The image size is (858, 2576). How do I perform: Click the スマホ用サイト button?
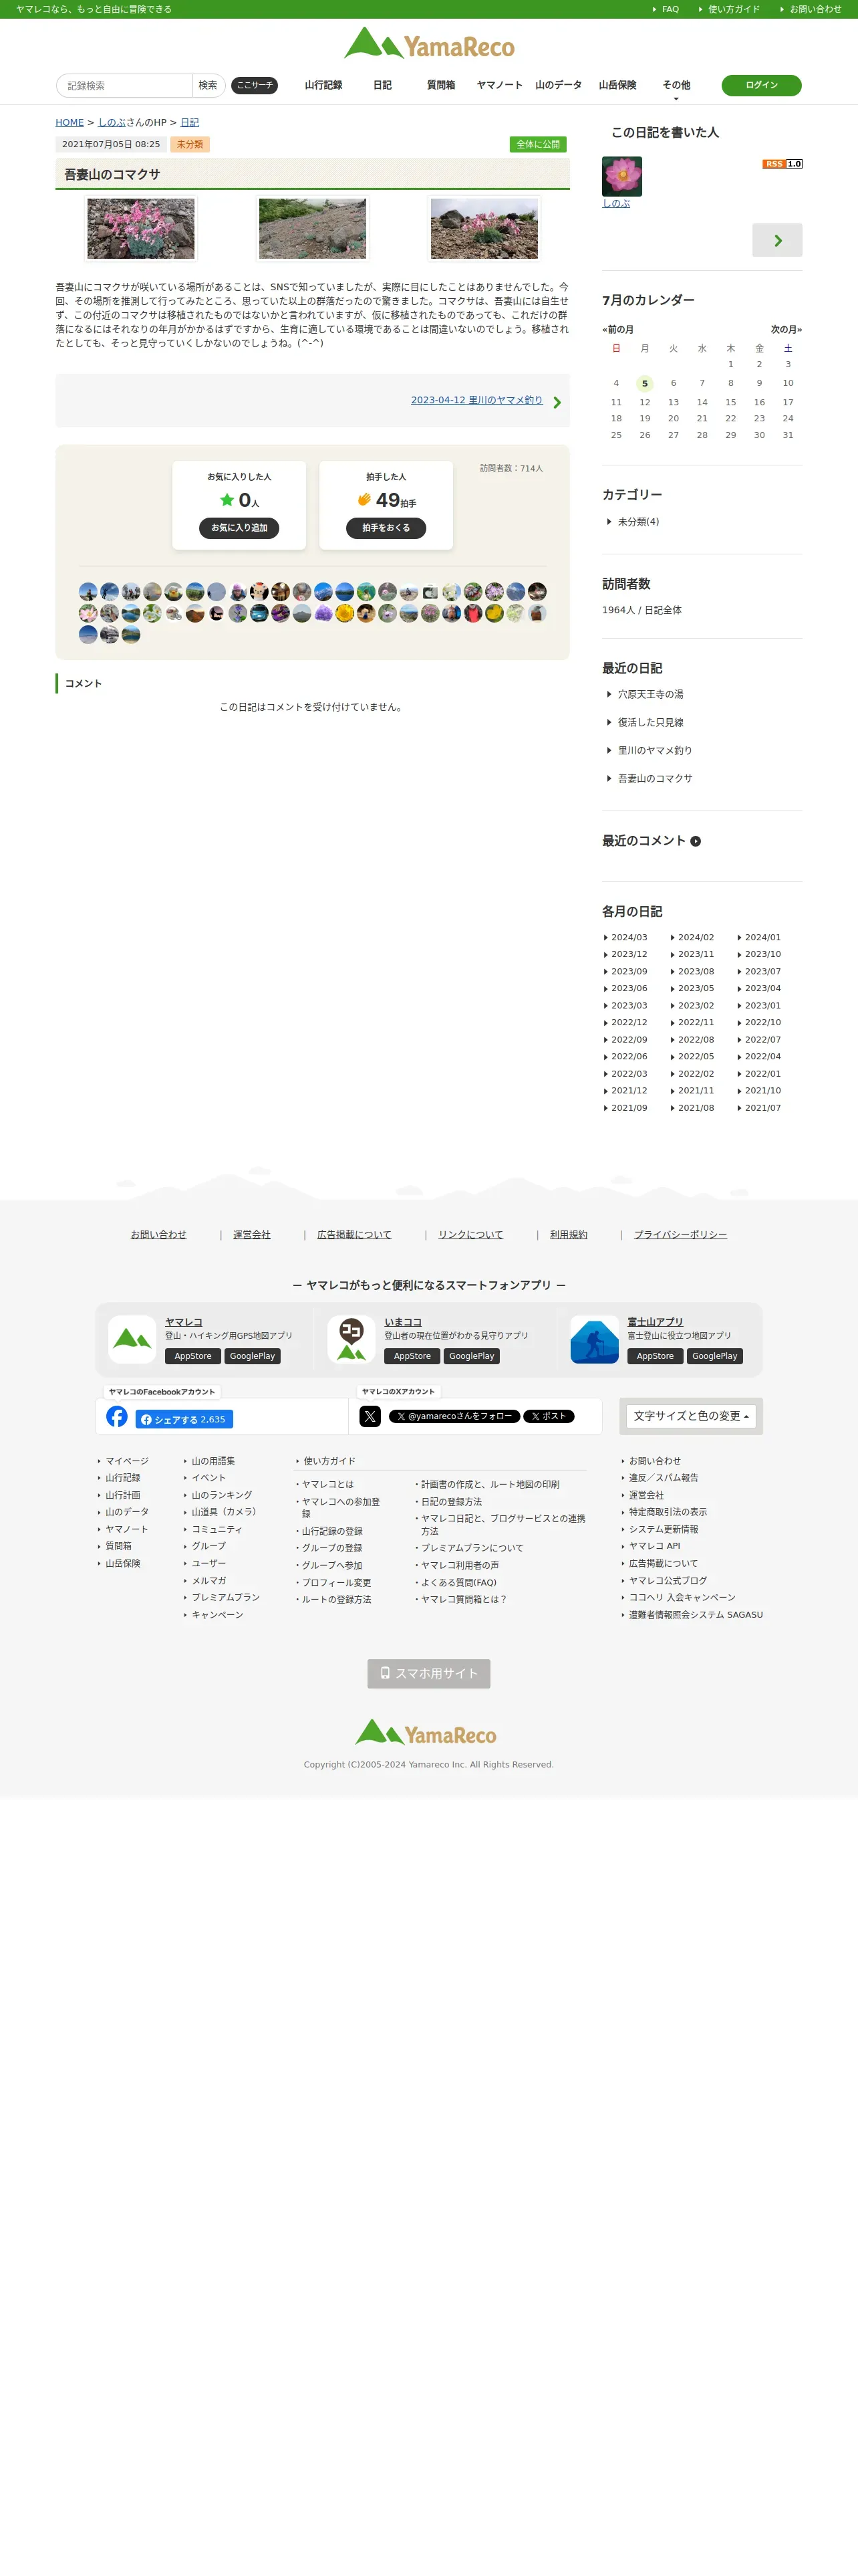(428, 1673)
